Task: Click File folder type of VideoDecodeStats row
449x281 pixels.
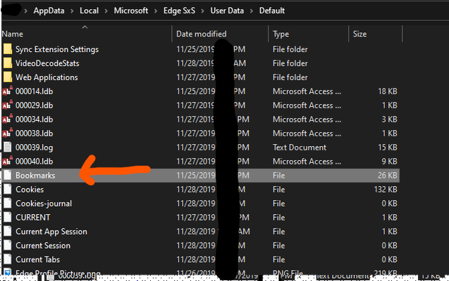Action: (x=290, y=63)
